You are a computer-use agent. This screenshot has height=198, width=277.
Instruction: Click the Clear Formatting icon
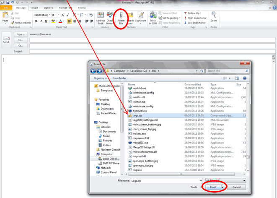(91, 15)
